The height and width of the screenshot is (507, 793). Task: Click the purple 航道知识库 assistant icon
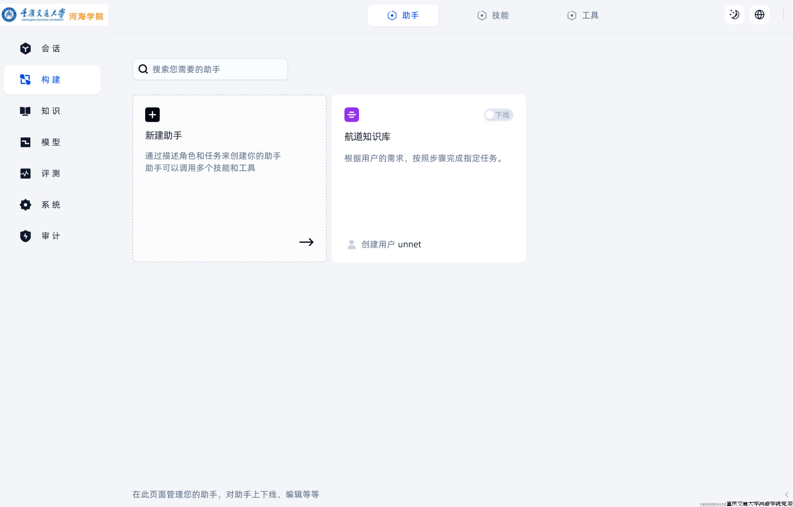point(352,115)
